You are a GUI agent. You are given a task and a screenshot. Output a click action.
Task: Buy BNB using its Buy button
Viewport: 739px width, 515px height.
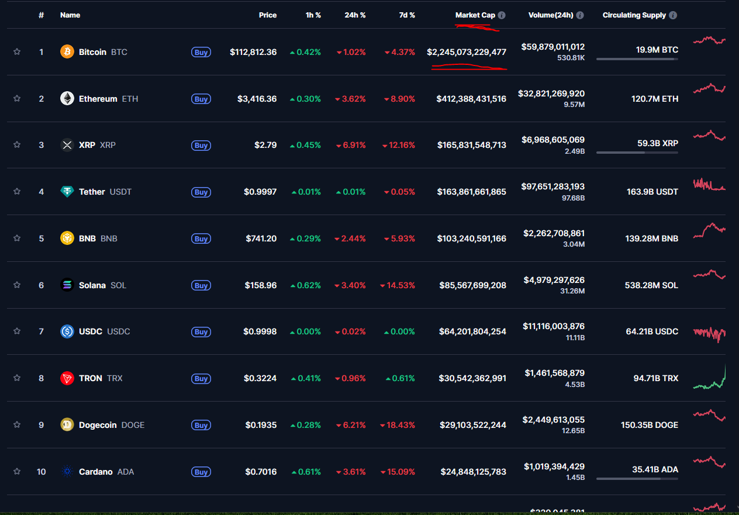201,239
